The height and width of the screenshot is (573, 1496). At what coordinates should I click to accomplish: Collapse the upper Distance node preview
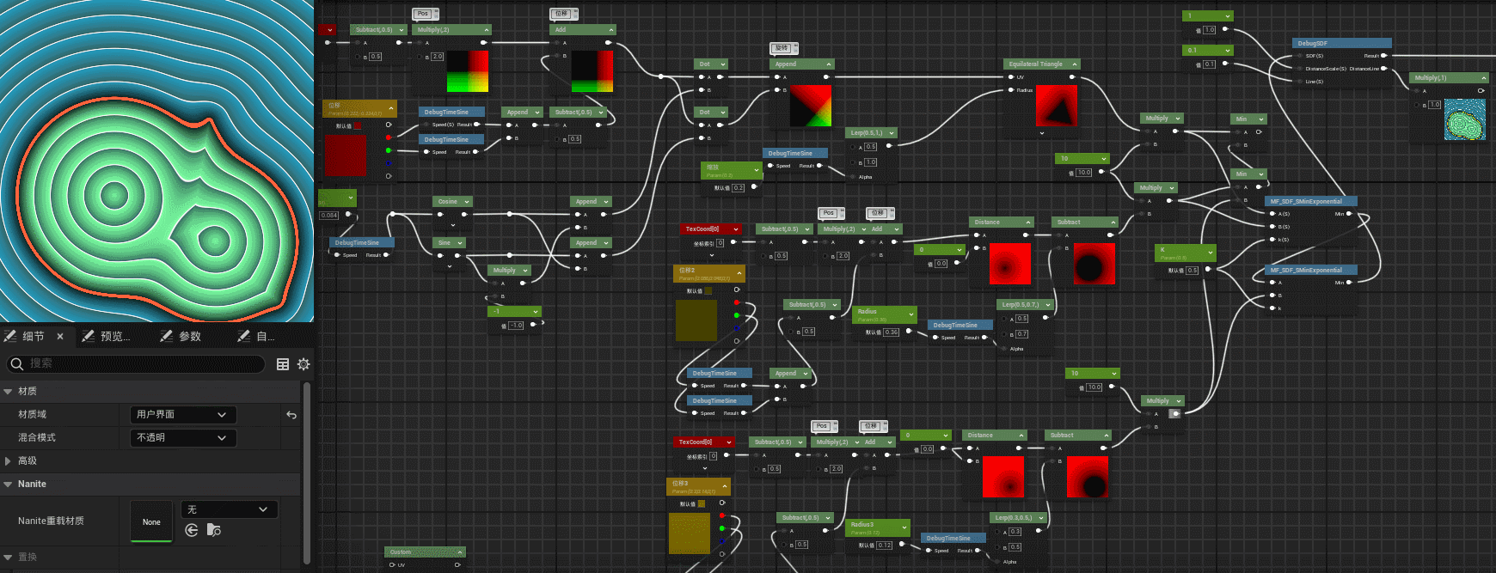point(1027,222)
